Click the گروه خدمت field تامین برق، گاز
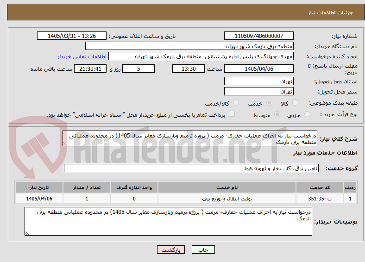The width and height of the screenshot is (365, 262). [191, 168]
